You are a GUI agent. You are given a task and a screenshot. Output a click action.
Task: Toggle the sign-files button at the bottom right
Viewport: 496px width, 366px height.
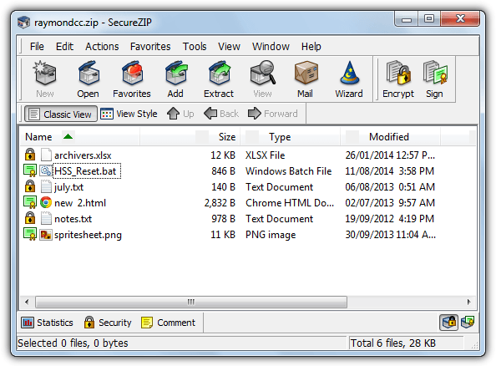468,323
